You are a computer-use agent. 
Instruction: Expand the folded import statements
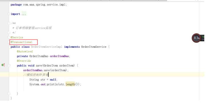[9, 14]
